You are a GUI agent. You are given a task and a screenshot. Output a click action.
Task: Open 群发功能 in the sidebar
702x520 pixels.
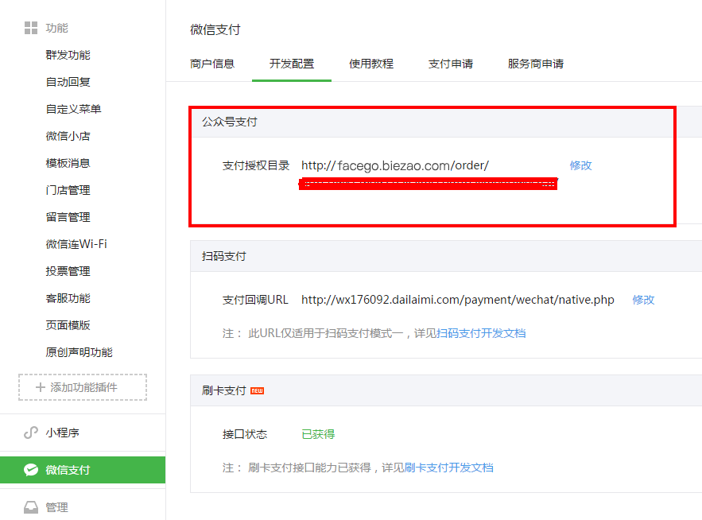pyautogui.click(x=68, y=55)
